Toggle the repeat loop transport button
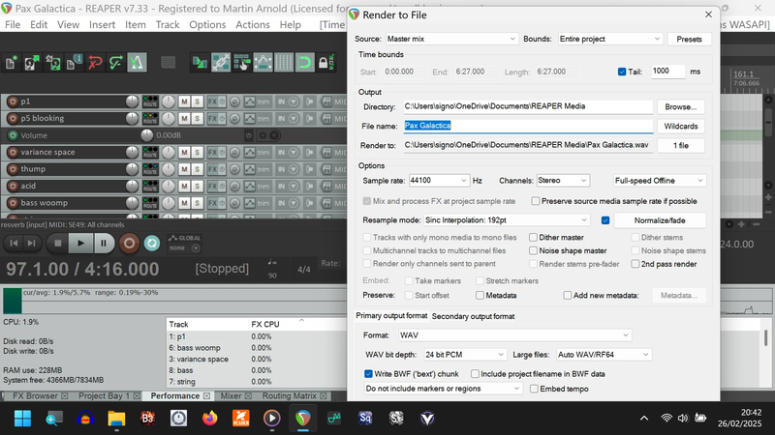The width and height of the screenshot is (775, 435). click(x=152, y=244)
